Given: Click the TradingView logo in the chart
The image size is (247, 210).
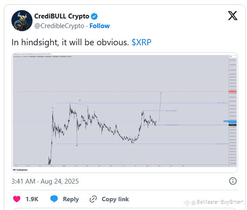Looking at the screenshot, I should coord(20,170).
